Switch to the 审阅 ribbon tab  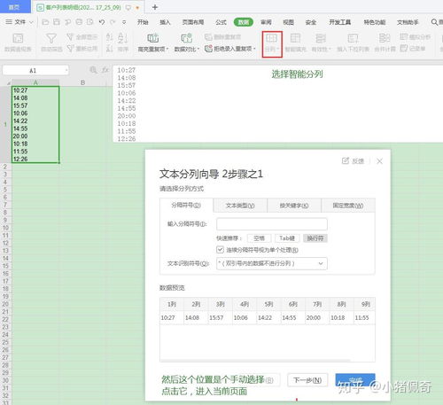pyautogui.click(x=266, y=22)
